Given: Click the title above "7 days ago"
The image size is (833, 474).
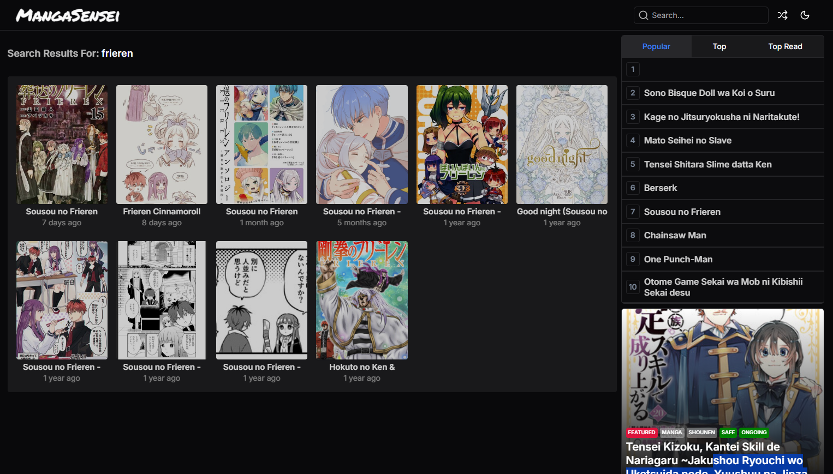Looking at the screenshot, I should click(x=62, y=212).
